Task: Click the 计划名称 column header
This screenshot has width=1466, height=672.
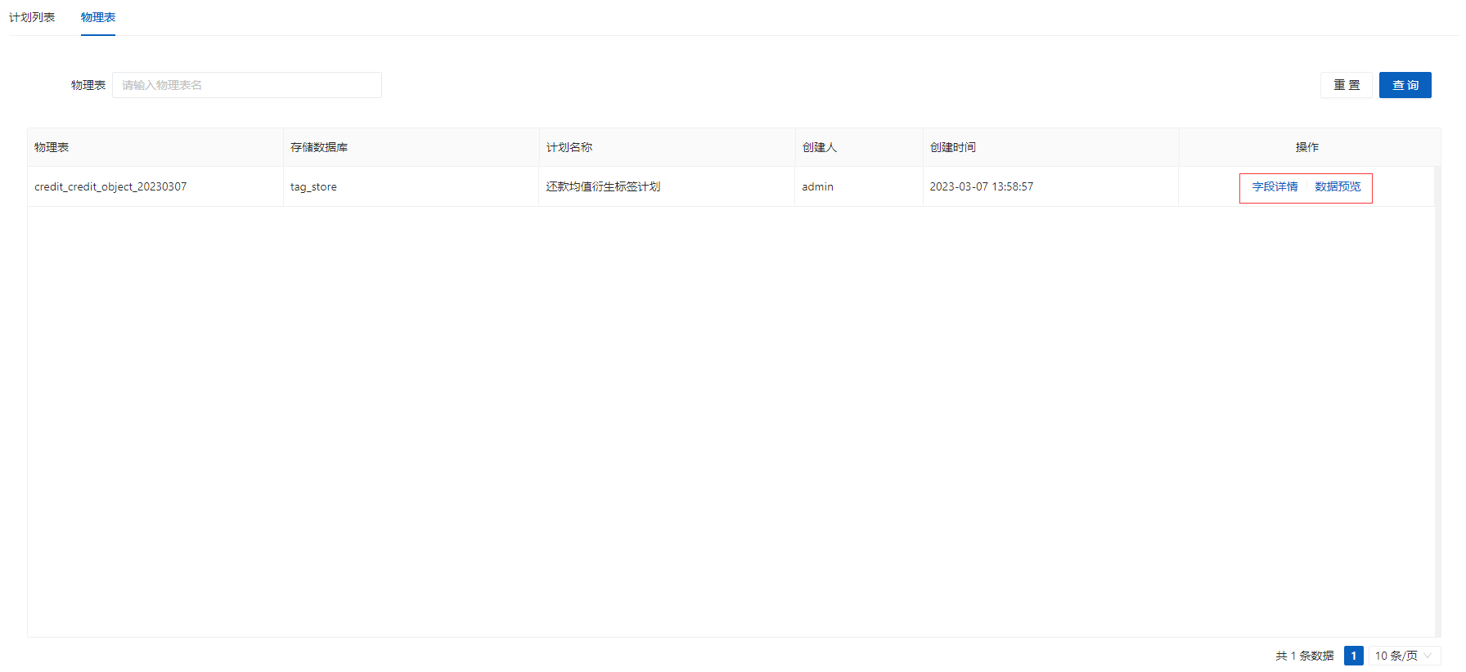Action: [569, 147]
